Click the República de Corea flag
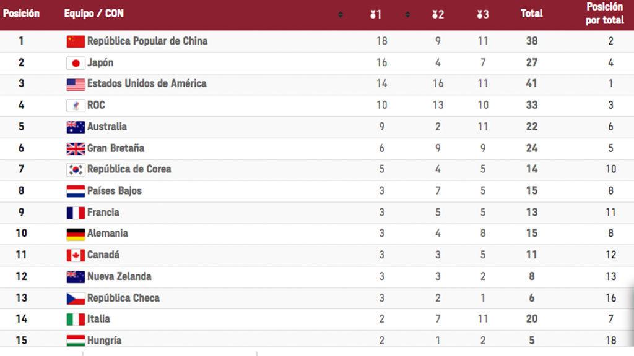Screen dimensions: 634x356 point(76,170)
